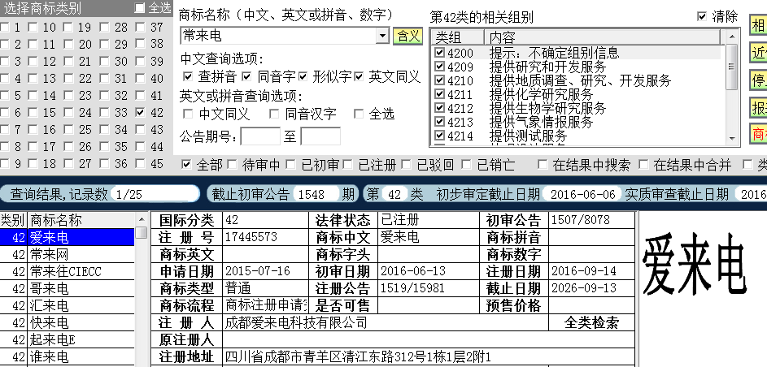Tick class 25 checkbox

point(69,129)
